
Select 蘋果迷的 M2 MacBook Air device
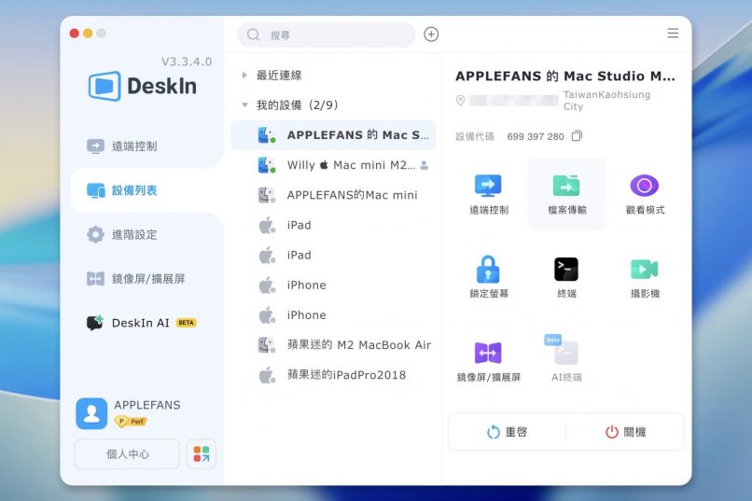(x=358, y=345)
